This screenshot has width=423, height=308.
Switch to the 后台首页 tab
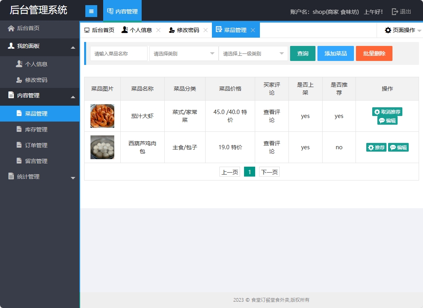coord(102,30)
